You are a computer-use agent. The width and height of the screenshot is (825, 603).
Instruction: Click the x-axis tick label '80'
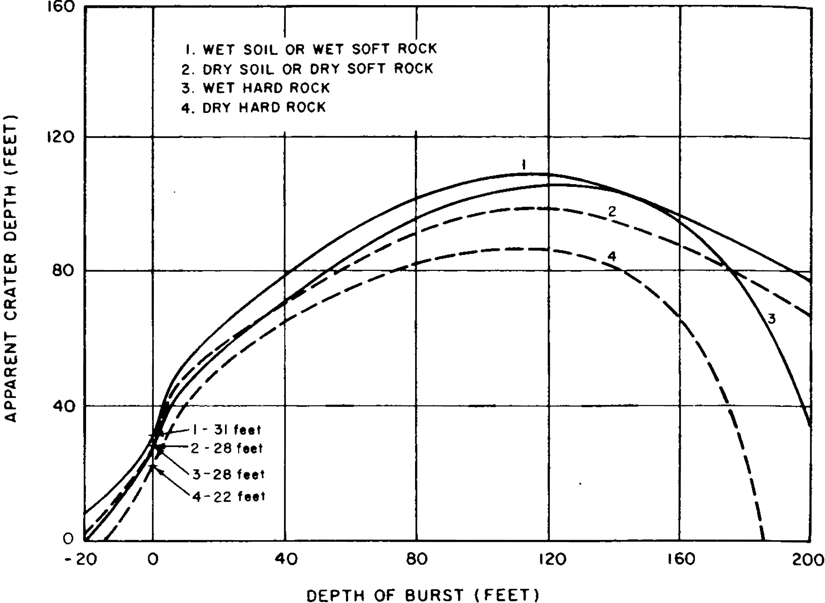(x=417, y=559)
